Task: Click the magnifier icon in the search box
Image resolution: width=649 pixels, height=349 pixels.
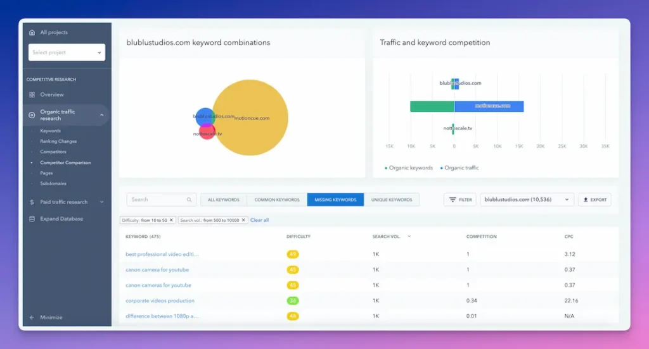Action: pos(189,200)
